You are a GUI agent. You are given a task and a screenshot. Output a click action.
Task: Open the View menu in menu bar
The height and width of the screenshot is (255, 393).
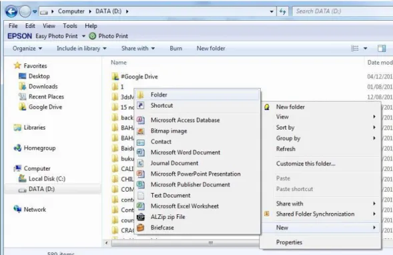point(49,26)
